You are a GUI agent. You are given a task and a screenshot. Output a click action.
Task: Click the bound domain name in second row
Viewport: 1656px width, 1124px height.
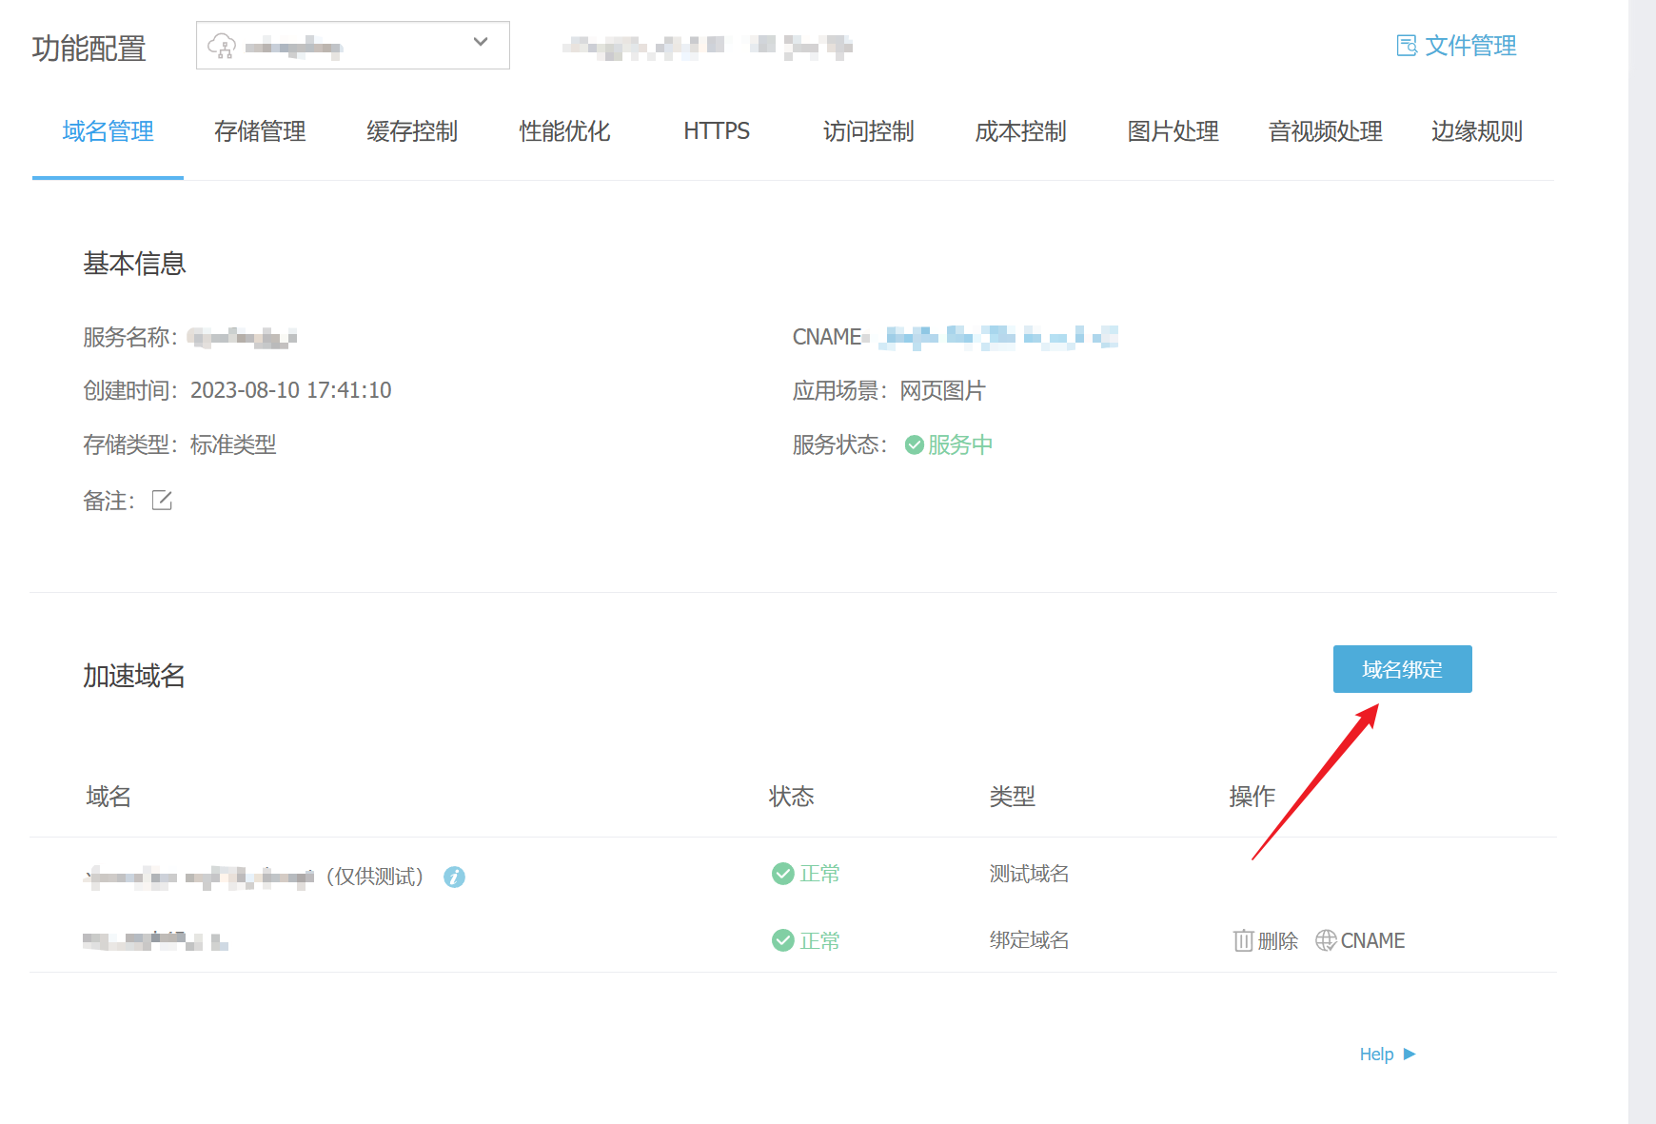[155, 941]
